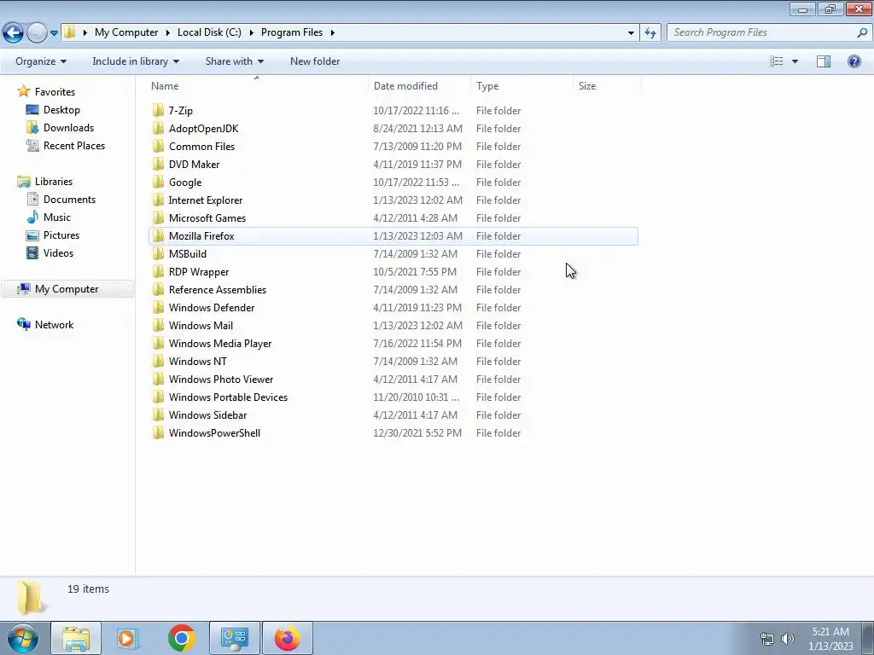This screenshot has width=874, height=655.
Task: Click the Back navigation arrow button
Action: [14, 33]
